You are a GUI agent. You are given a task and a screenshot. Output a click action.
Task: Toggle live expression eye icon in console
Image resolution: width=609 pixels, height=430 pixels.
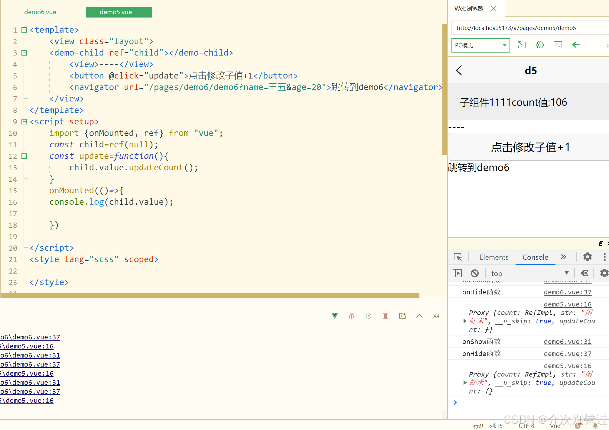pos(585,273)
